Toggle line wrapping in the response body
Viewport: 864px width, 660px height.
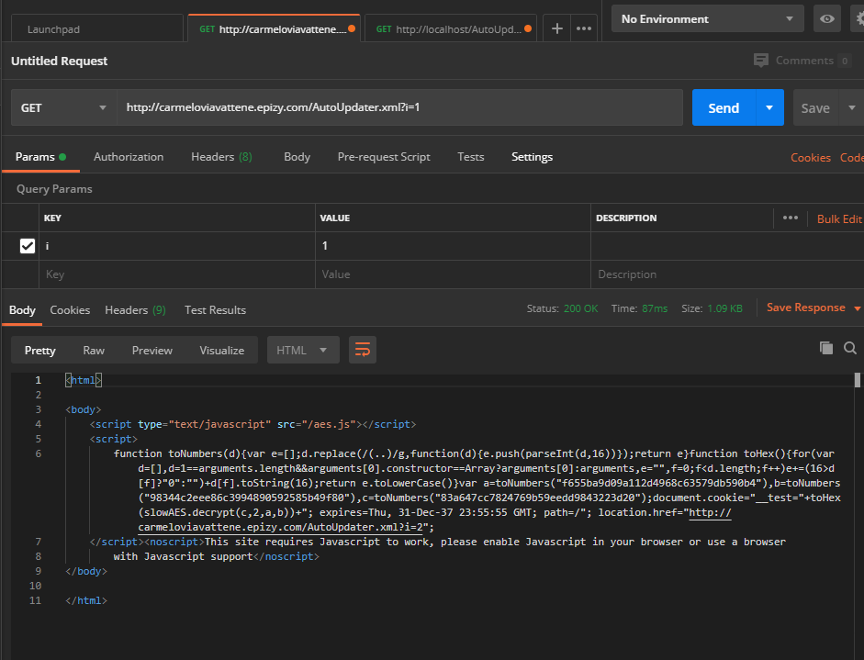pyautogui.click(x=362, y=350)
